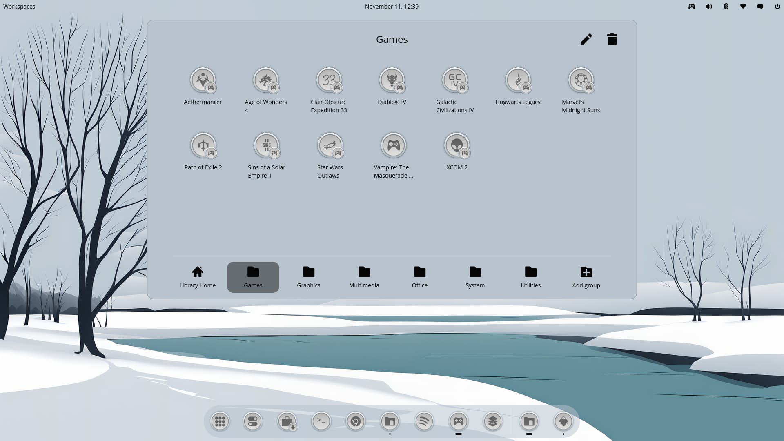Launch XCOM 2 alien icon
The width and height of the screenshot is (784, 441).
(x=457, y=146)
